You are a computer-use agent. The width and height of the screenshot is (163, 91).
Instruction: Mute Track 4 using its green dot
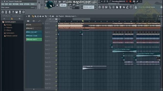tap(56, 39)
